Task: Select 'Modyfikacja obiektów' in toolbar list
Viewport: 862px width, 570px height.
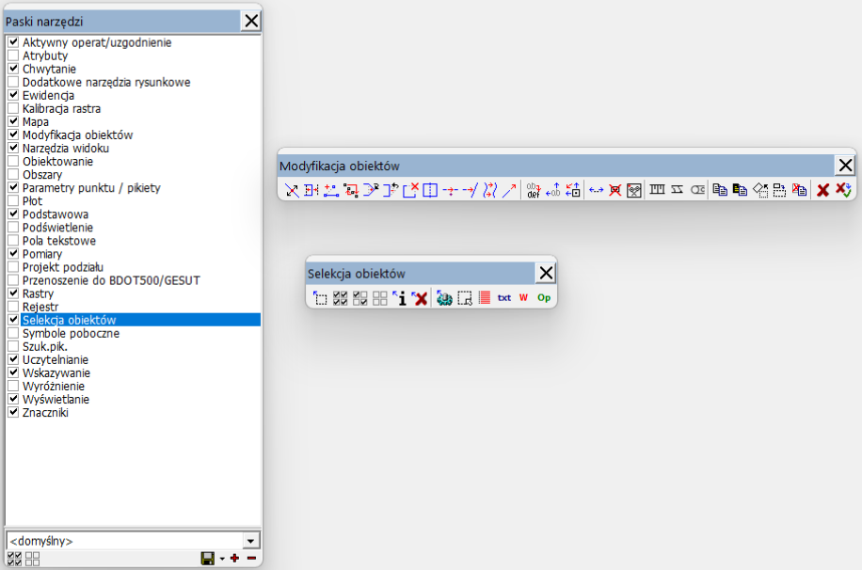Action: [77, 135]
